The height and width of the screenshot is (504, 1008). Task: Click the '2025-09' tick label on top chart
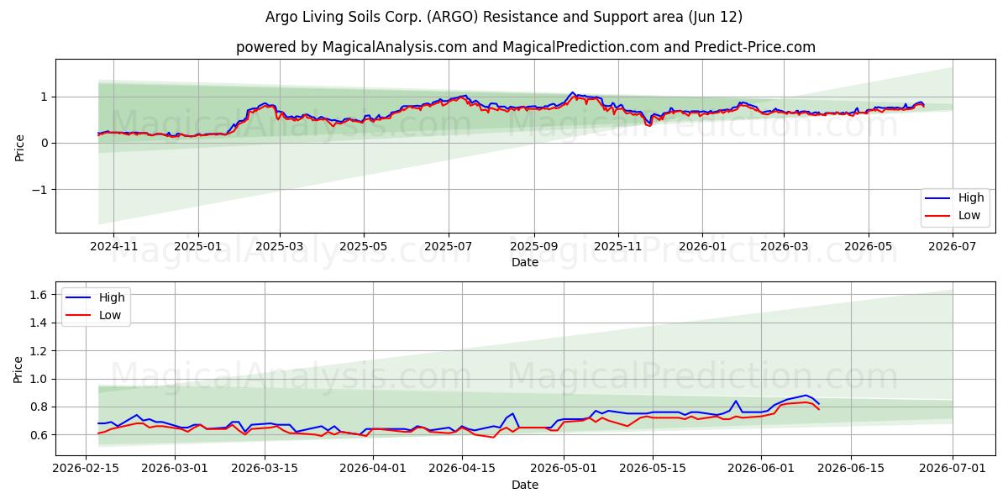(x=534, y=246)
